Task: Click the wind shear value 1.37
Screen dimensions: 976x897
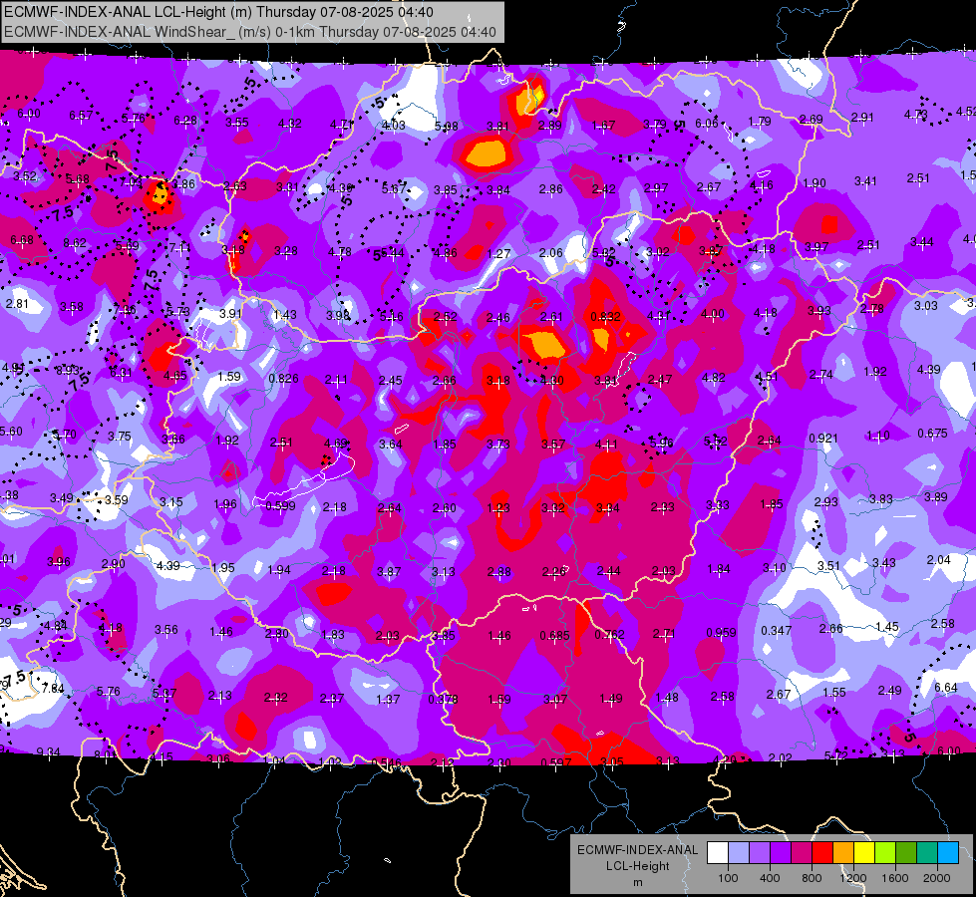Action: (x=387, y=699)
